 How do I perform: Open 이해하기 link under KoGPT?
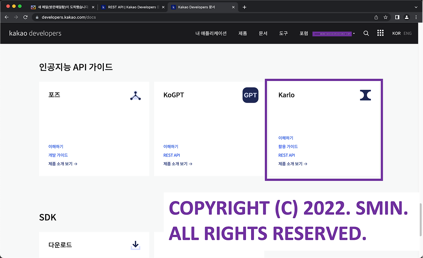tap(171, 147)
